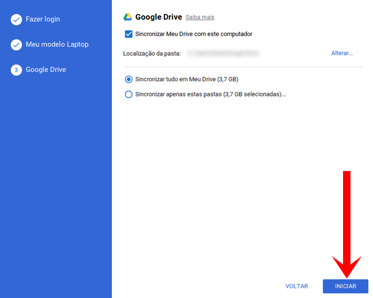The width and height of the screenshot is (373, 298).
Task: Click the Google Drive logo icon
Action: 128,17
